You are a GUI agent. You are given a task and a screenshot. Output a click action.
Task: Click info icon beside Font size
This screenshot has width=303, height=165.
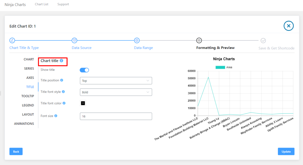click(56, 116)
